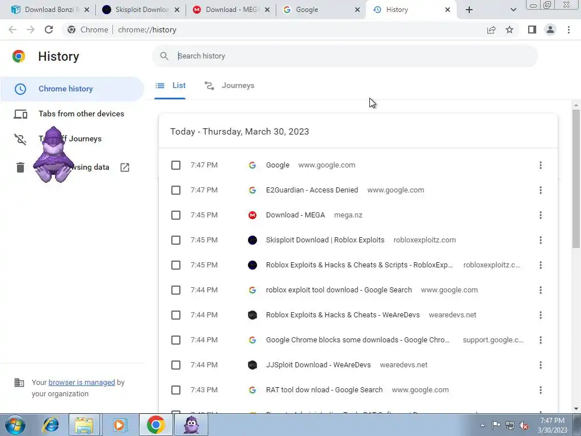Click the vertical scrollbar thumb in history list
The height and width of the screenshot is (436, 581).
point(576,179)
